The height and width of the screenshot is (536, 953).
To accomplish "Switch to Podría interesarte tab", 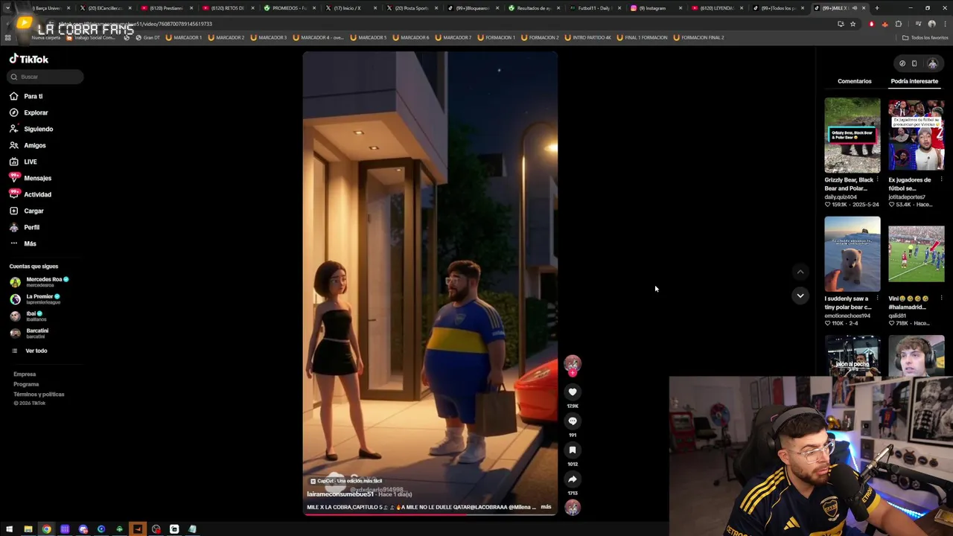I will (914, 81).
